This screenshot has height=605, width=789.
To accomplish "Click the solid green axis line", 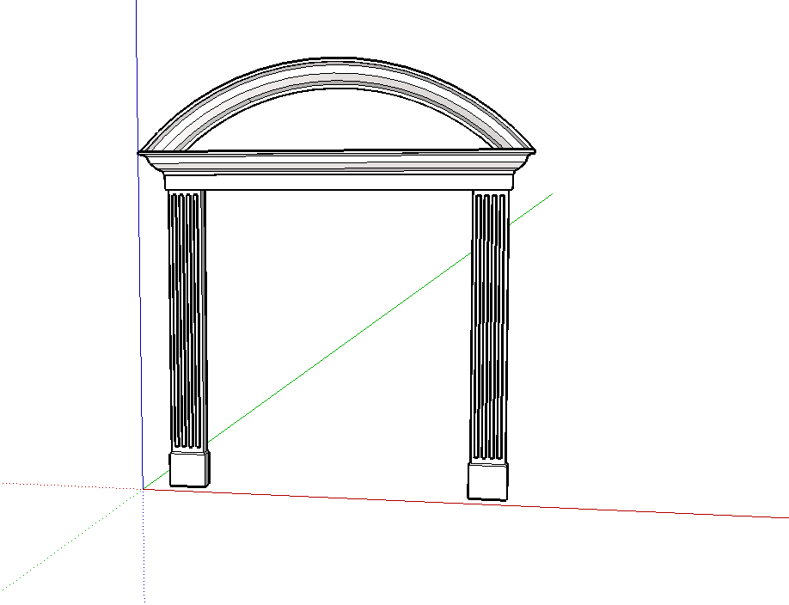I will click(347, 342).
